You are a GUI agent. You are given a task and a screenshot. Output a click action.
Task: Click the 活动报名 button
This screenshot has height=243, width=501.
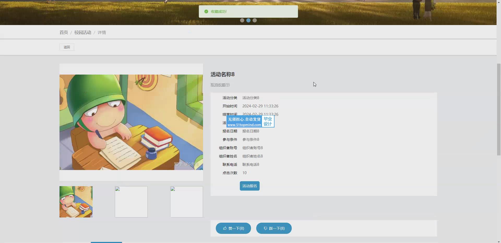tap(250, 186)
